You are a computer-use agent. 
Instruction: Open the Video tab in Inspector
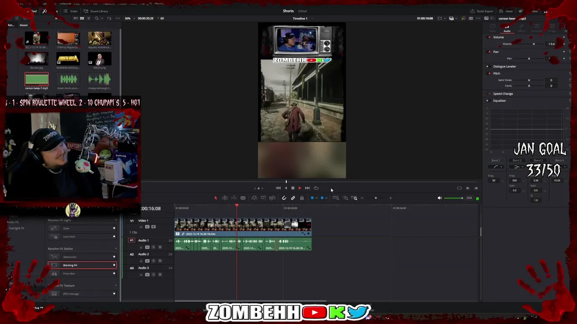(x=493, y=29)
